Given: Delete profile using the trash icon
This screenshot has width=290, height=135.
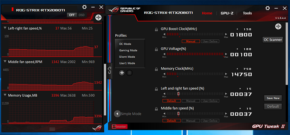Looking at the screenshot, I should tap(129, 73).
